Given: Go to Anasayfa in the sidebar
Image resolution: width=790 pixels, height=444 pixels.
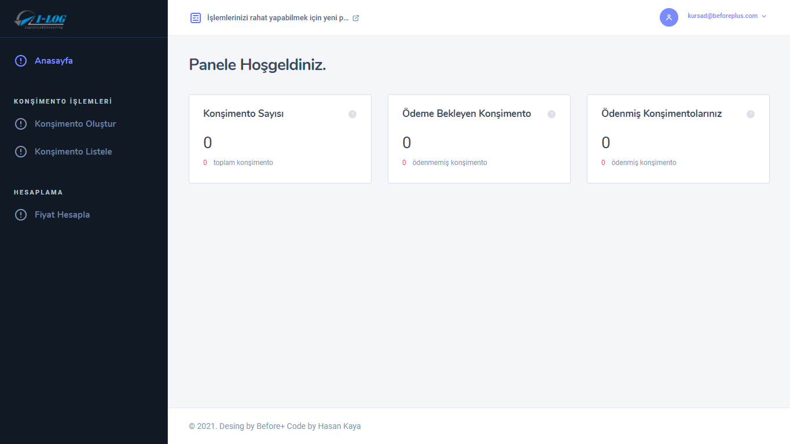Looking at the screenshot, I should [x=53, y=61].
